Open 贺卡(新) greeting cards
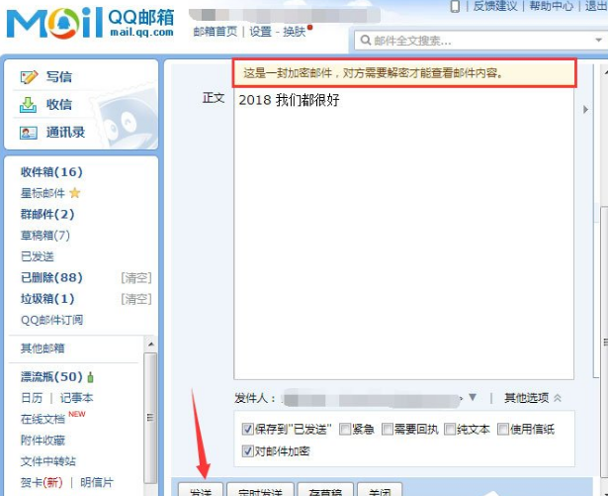This screenshot has height=496, width=608. coord(42,482)
